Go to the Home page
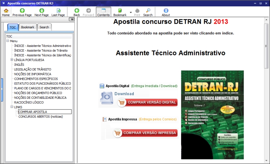 click(6, 12)
